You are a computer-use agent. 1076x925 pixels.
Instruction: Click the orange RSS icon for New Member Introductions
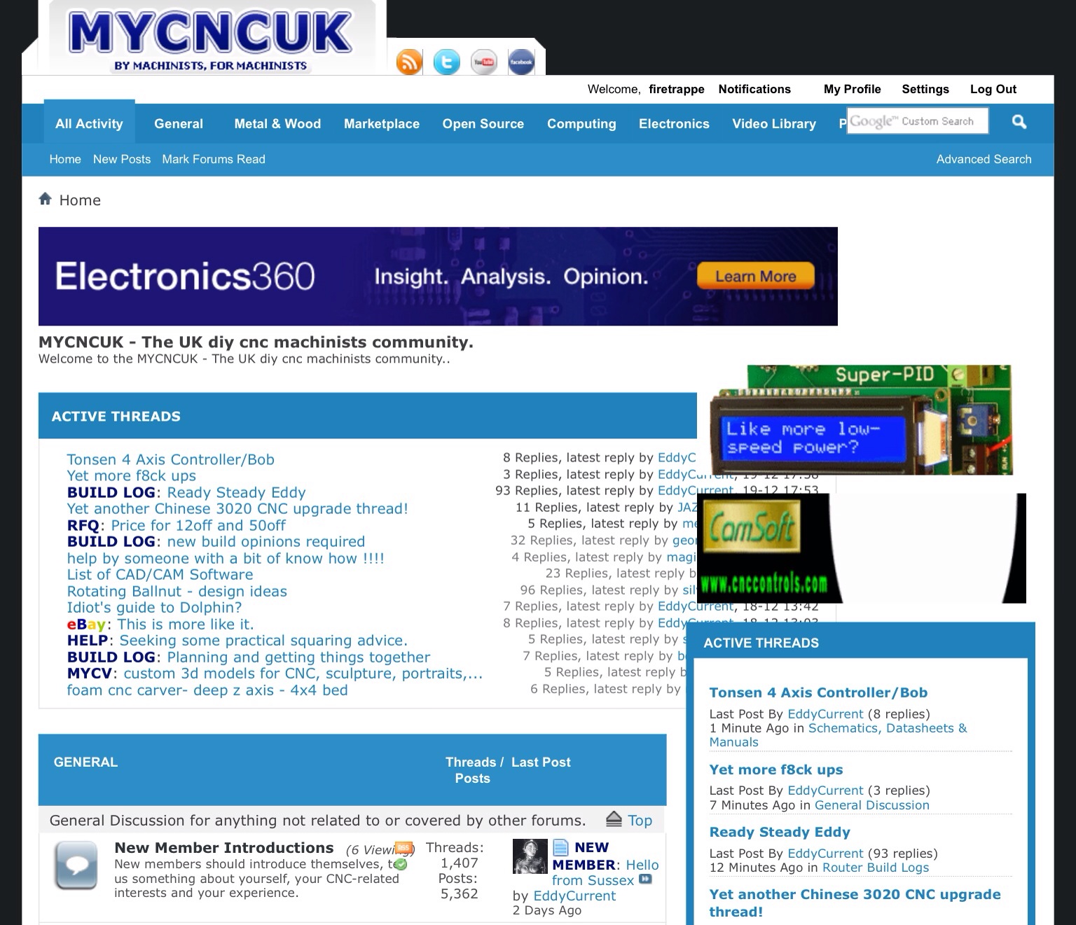click(x=403, y=848)
